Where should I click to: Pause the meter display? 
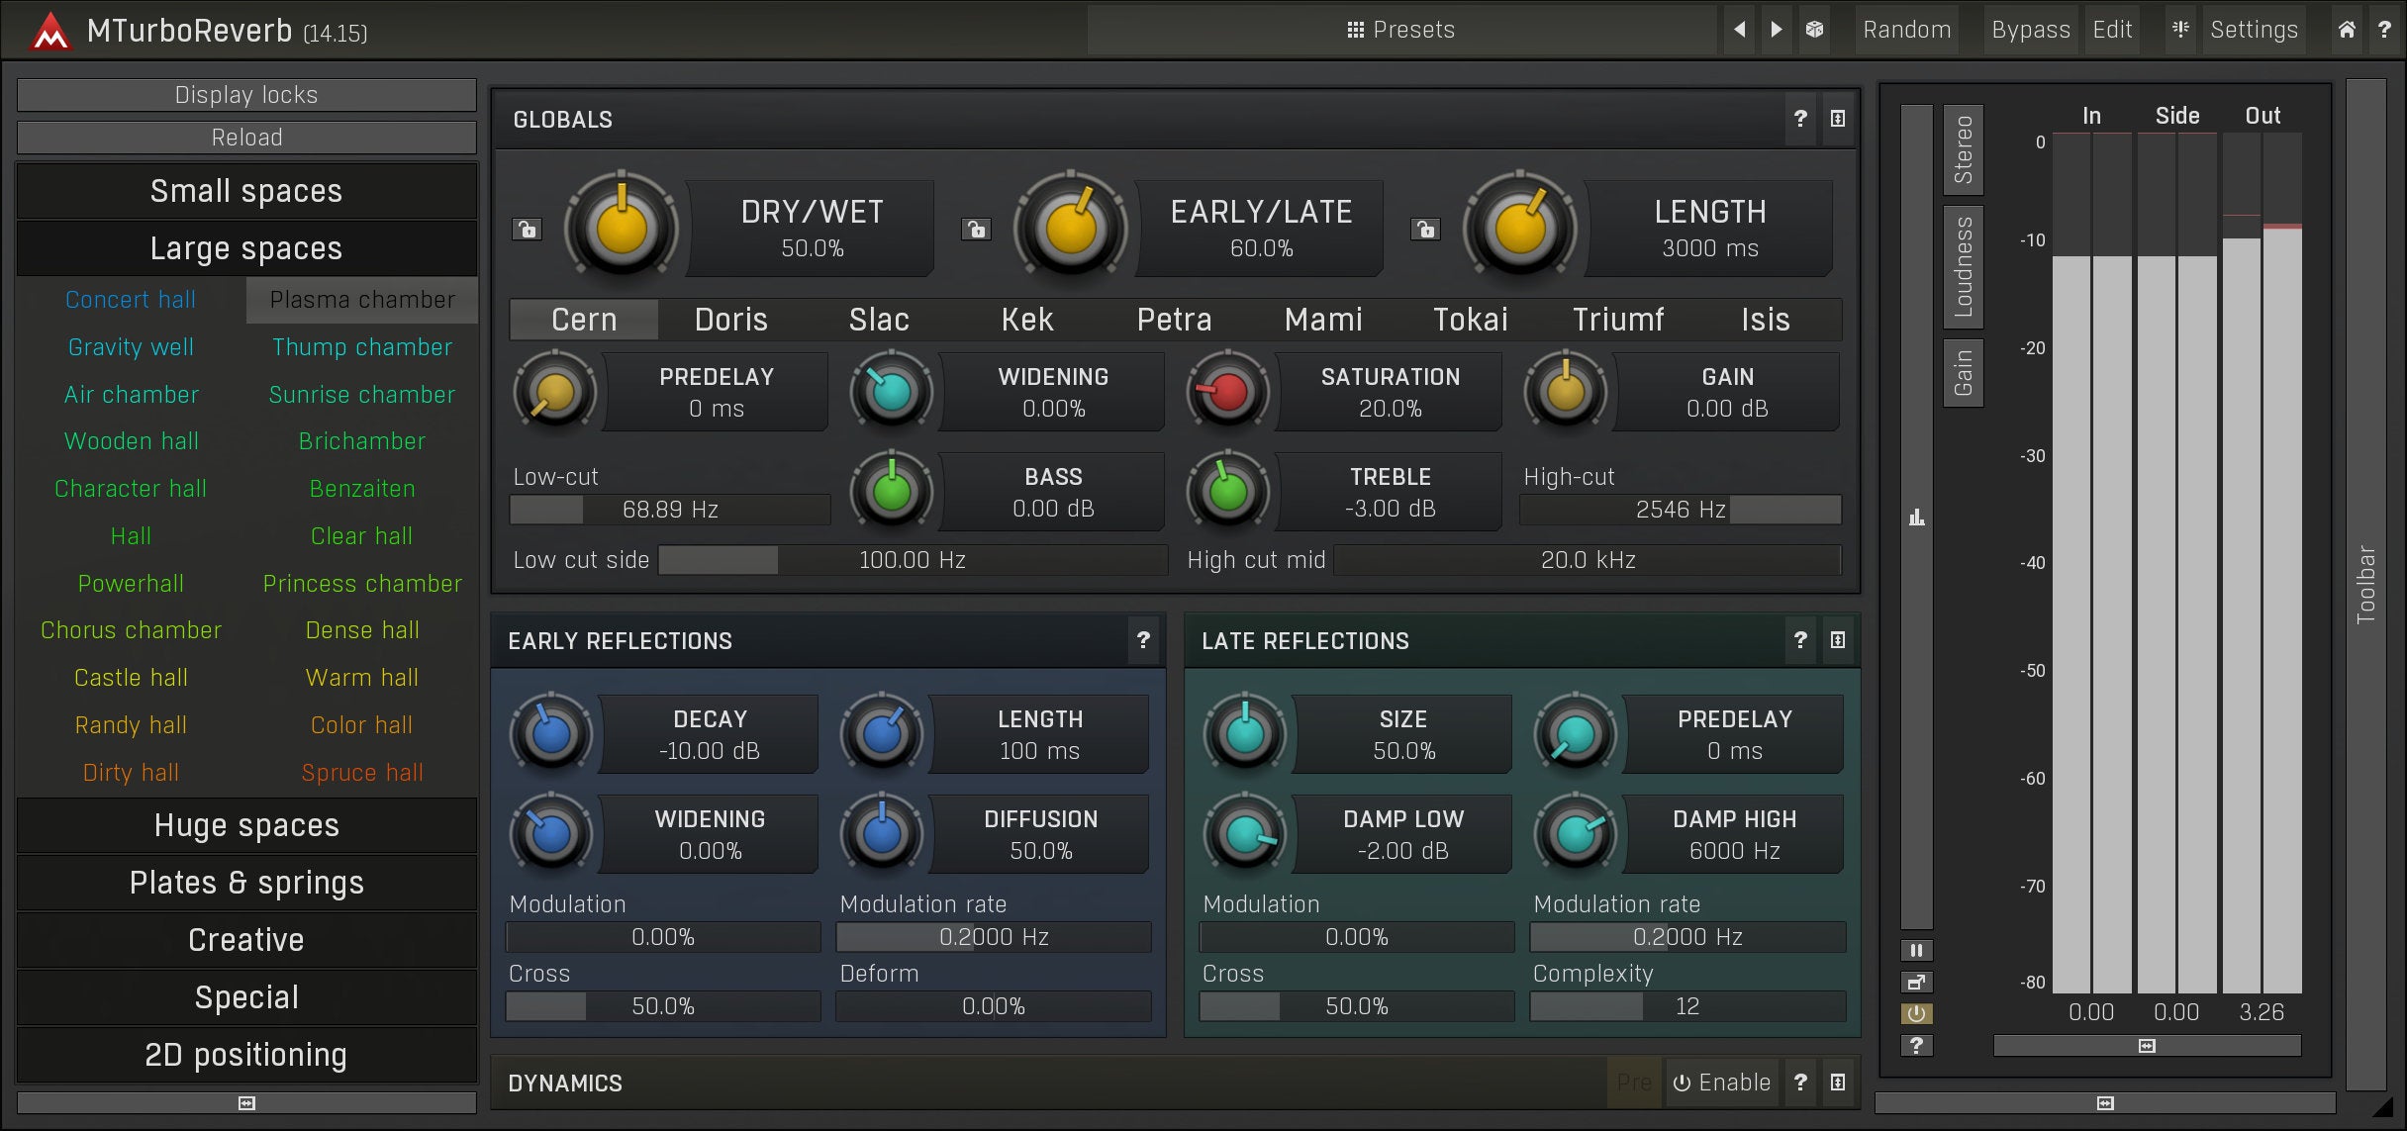pyautogui.click(x=1917, y=951)
